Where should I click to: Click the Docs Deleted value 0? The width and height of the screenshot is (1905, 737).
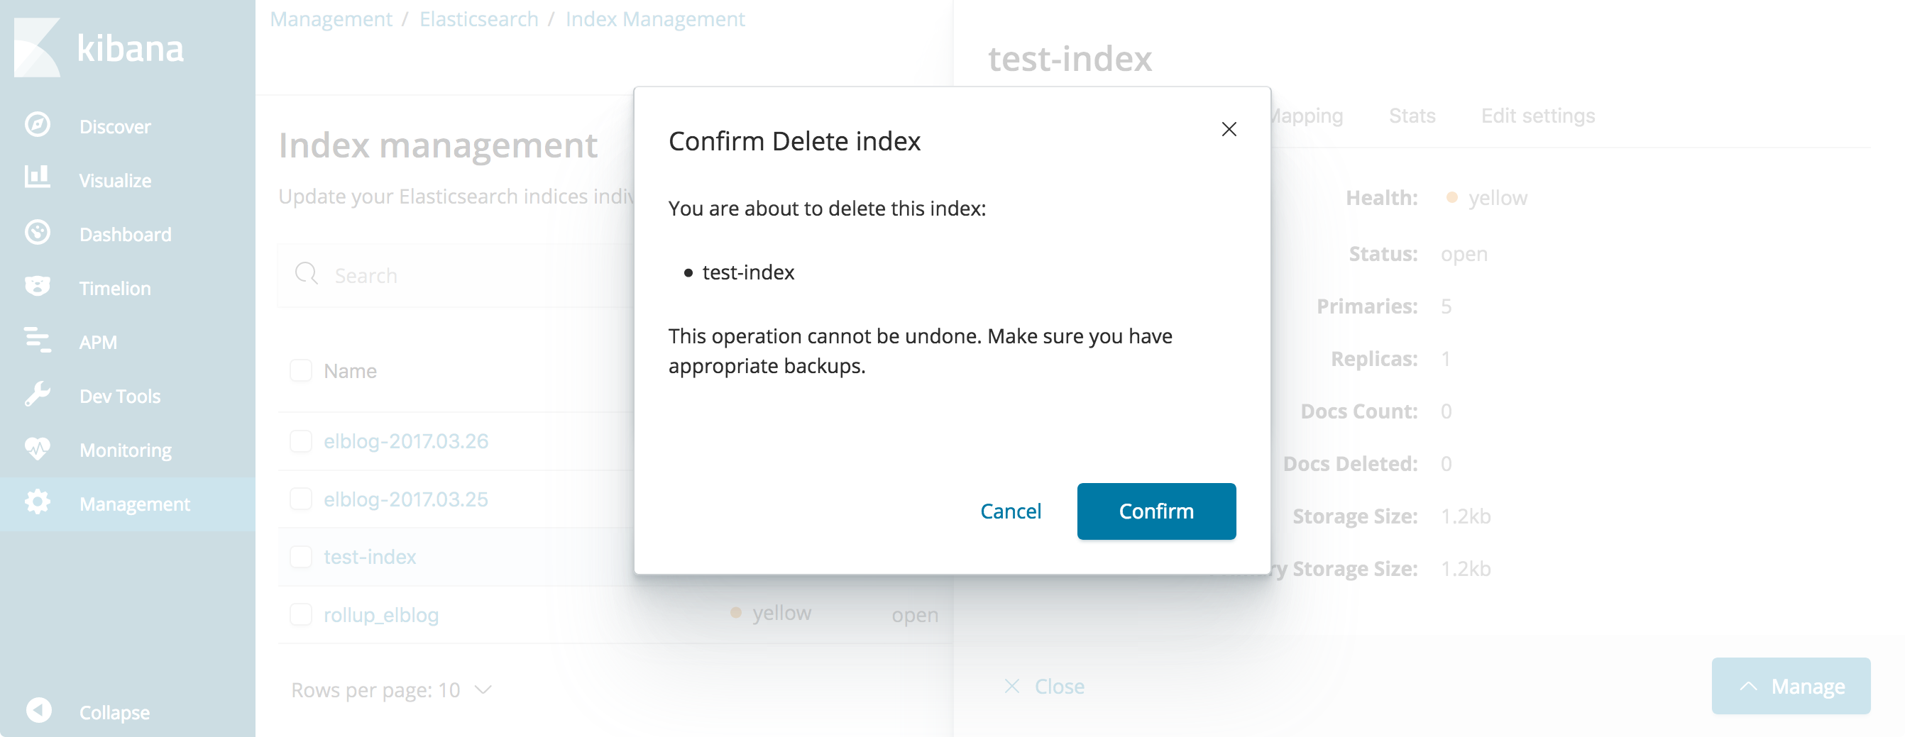[1446, 463]
